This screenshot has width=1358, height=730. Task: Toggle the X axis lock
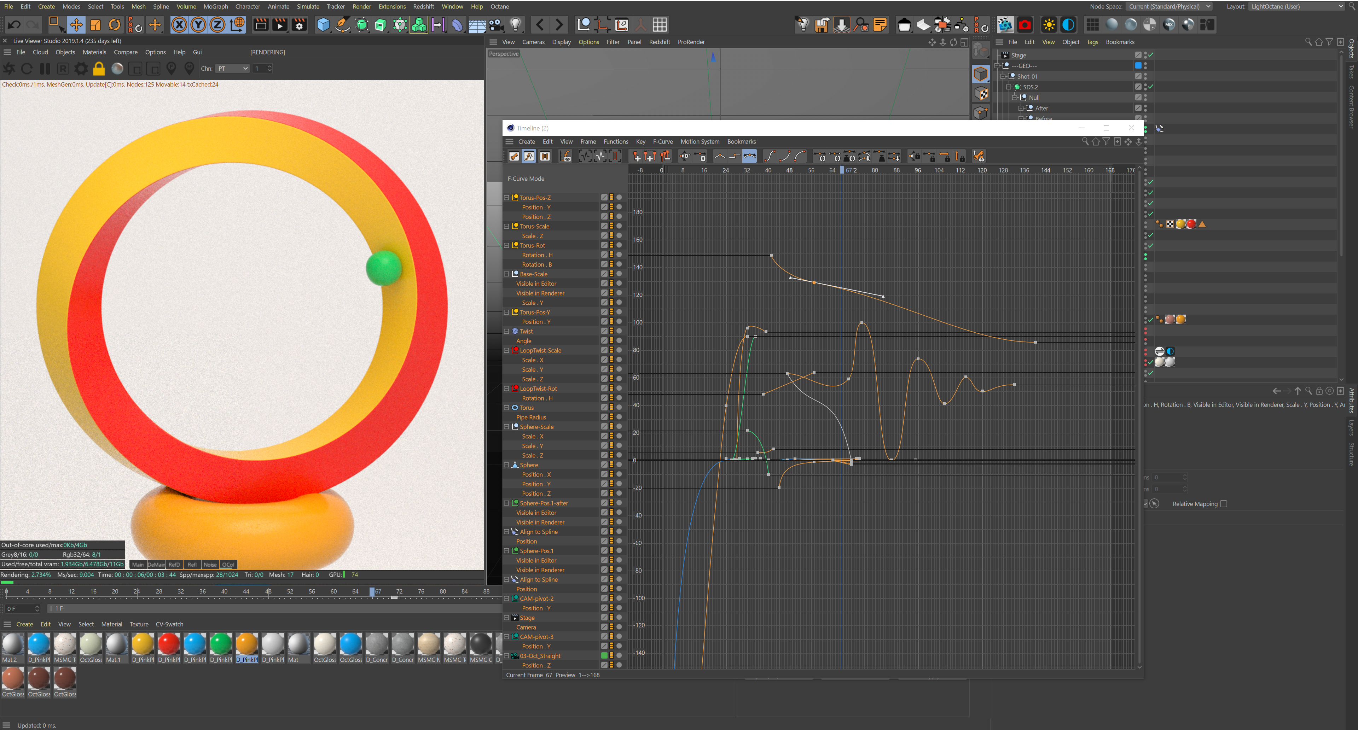(x=179, y=25)
